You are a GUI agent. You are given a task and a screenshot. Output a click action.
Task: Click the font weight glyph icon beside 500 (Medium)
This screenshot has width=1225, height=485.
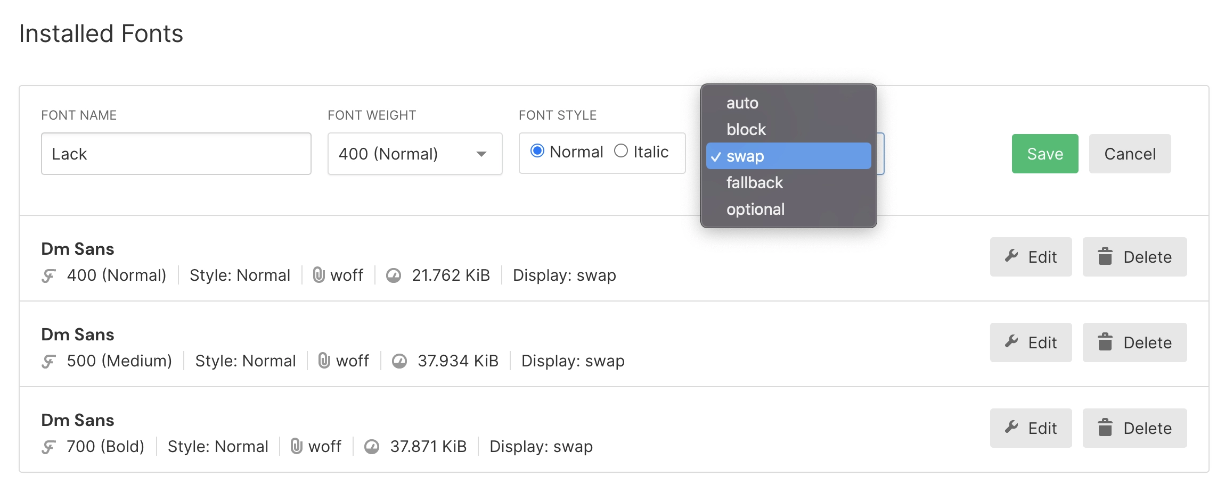pos(47,361)
